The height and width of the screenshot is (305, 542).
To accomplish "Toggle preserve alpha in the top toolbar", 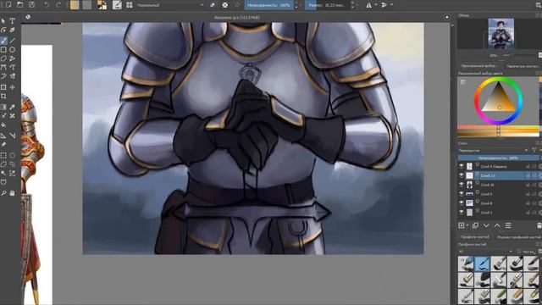I will tap(225, 5).
